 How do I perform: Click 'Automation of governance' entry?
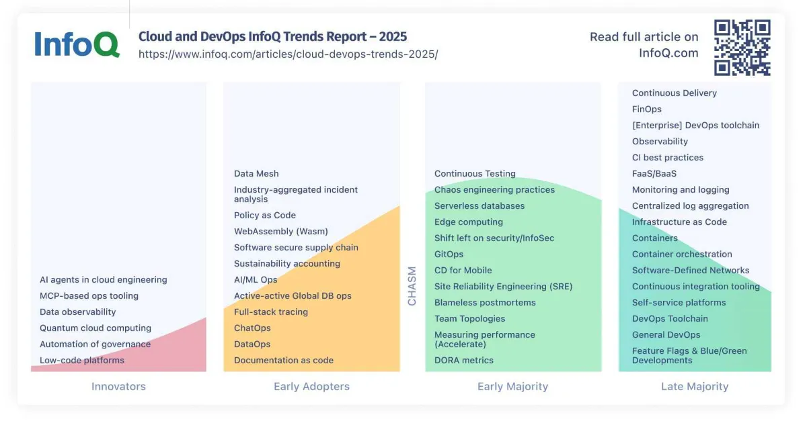[95, 344]
